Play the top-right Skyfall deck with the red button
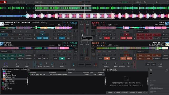 (107, 38)
